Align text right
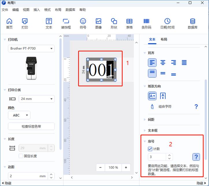This screenshot has height=186, width=209. pyautogui.click(x=173, y=62)
